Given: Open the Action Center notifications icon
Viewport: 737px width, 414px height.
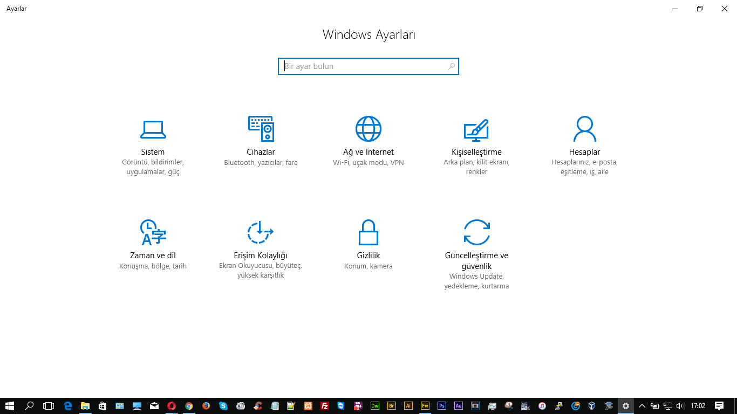Looking at the screenshot, I should (x=719, y=406).
